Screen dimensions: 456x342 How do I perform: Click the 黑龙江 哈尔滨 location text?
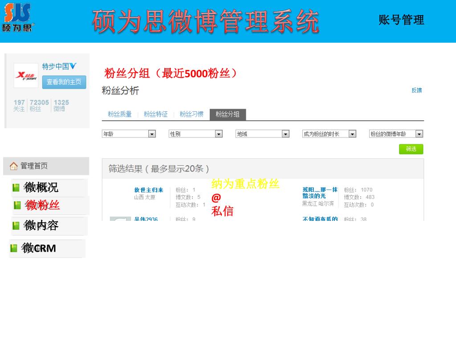(x=318, y=204)
